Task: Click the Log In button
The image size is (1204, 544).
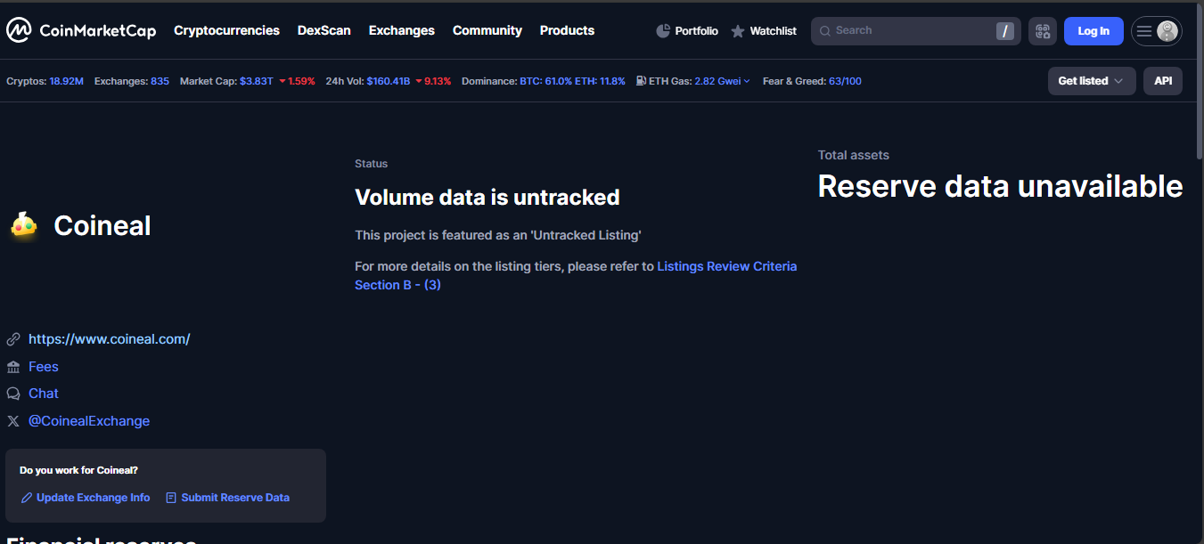Action: coord(1093,31)
